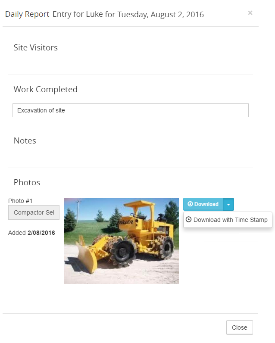The image size is (275, 343).
Task: Click the blue Download button label
Action: (x=206, y=204)
